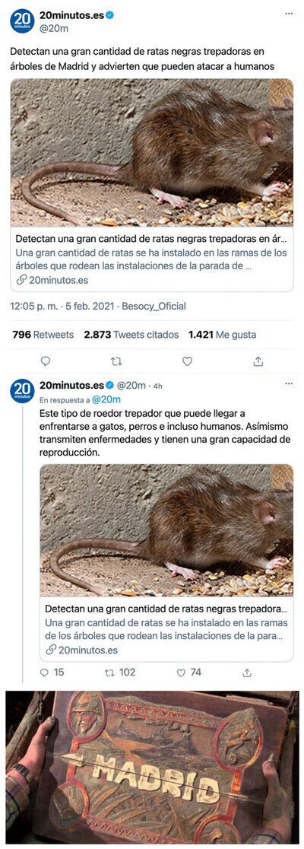Open the rat photo in the reply tweet
Screen dimensions: 304x849
[166, 530]
